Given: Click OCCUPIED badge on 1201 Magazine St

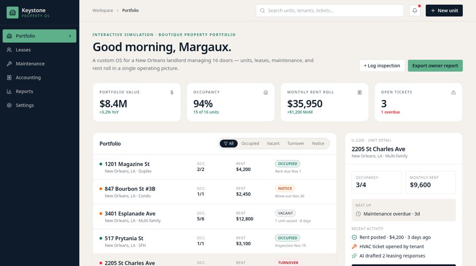Looking at the screenshot, I should coord(288,164).
